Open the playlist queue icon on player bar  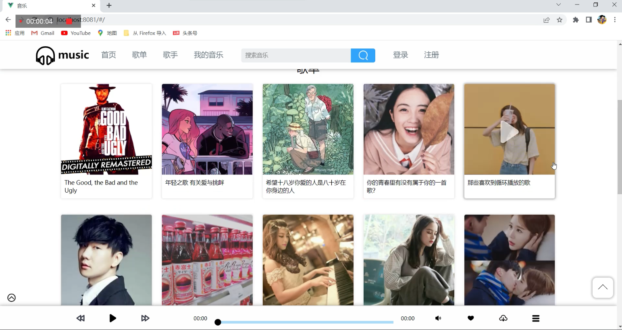(x=536, y=318)
